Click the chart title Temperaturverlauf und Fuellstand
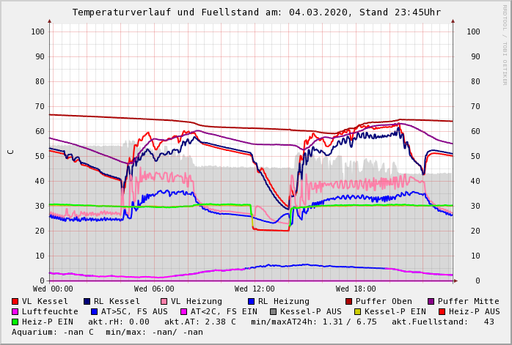This screenshot has height=345, width=512. tap(256, 12)
